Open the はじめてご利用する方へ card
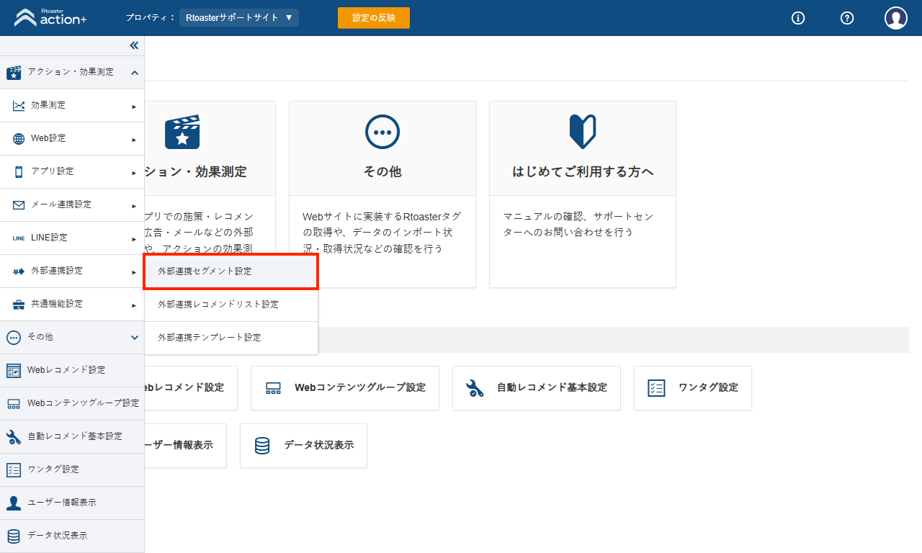This screenshot has height=553, width=922. (x=583, y=194)
